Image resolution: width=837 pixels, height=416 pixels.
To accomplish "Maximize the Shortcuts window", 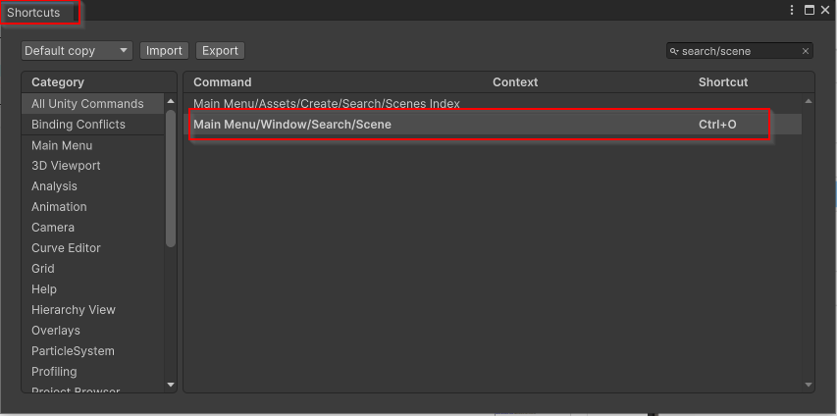I will click(x=810, y=10).
